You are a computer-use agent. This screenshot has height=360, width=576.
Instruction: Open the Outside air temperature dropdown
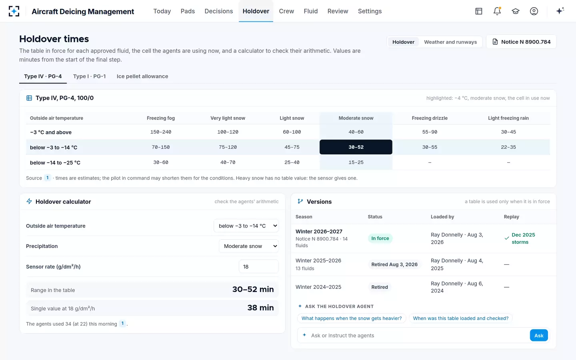click(x=246, y=226)
